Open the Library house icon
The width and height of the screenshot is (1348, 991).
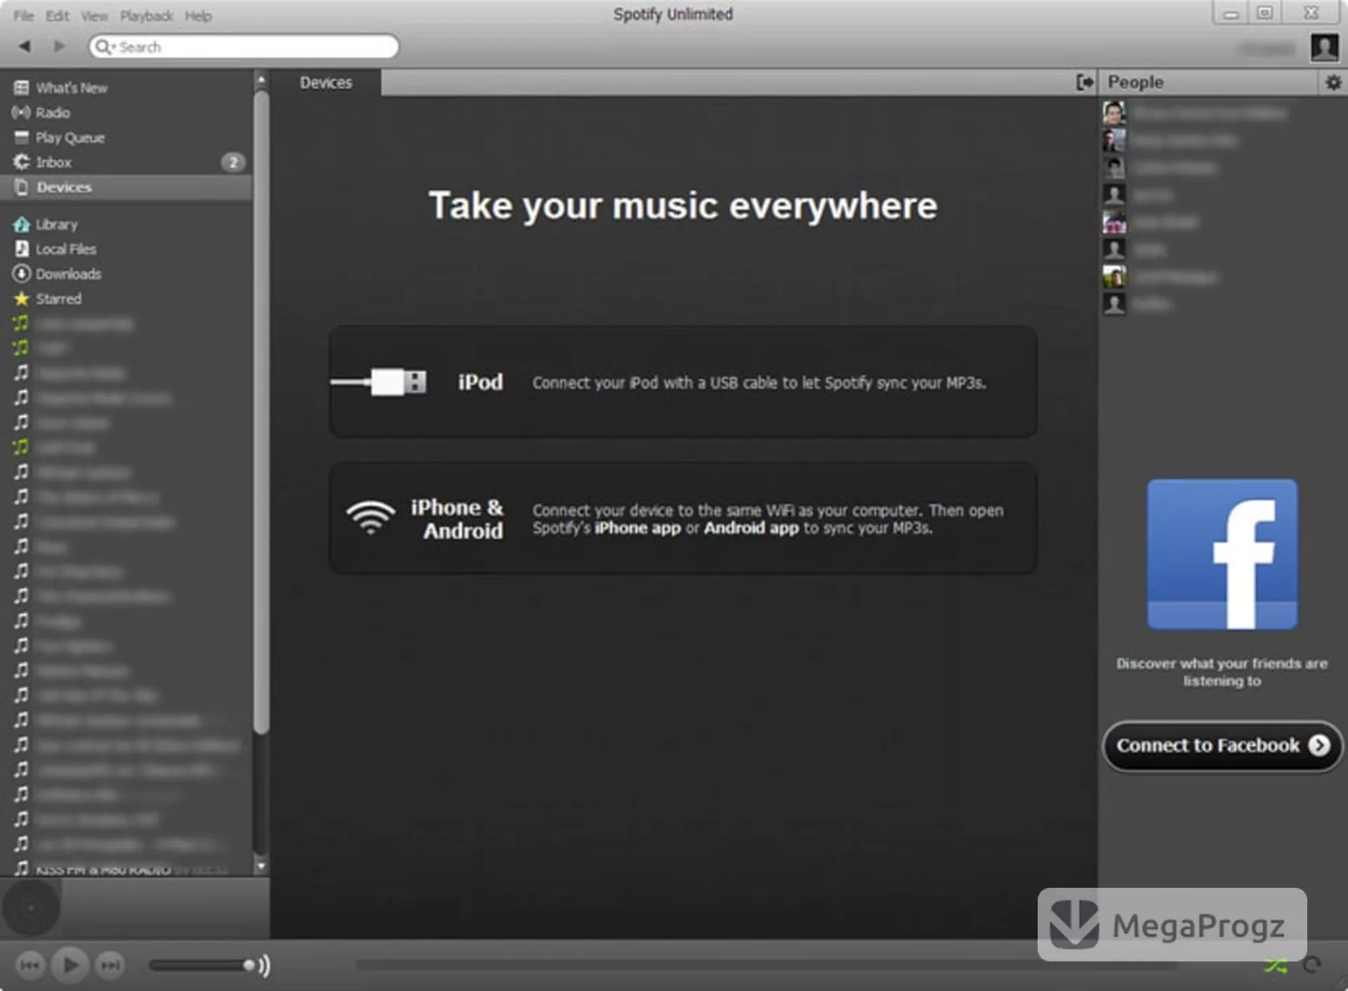coord(21,225)
